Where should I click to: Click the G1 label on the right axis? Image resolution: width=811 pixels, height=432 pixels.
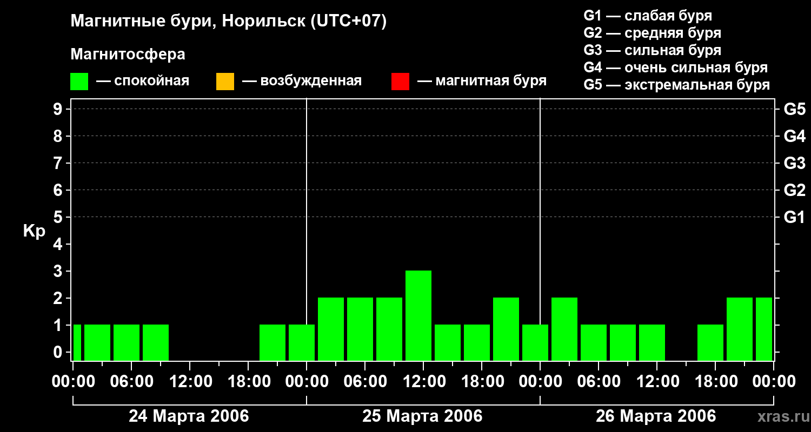795,217
